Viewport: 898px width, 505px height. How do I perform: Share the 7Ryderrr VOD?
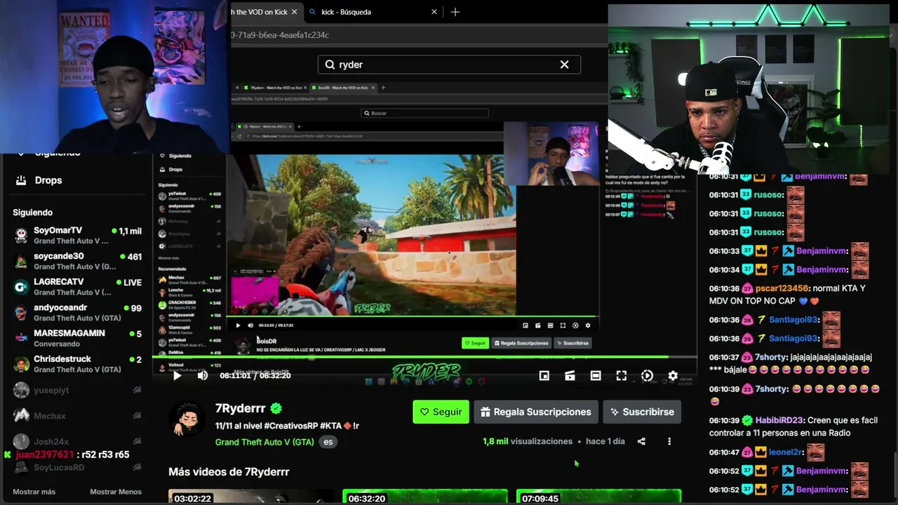641,441
